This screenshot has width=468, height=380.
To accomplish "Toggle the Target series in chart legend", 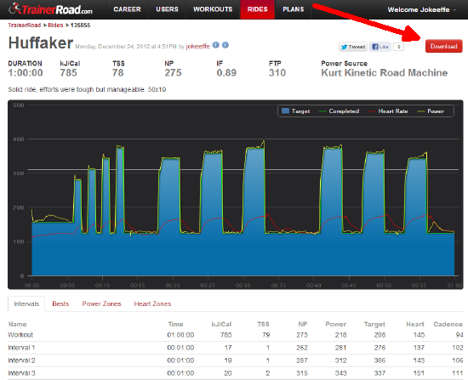I will (296, 111).
